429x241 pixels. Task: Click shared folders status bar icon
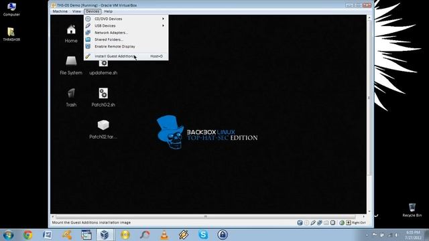pyautogui.click(x=326, y=223)
